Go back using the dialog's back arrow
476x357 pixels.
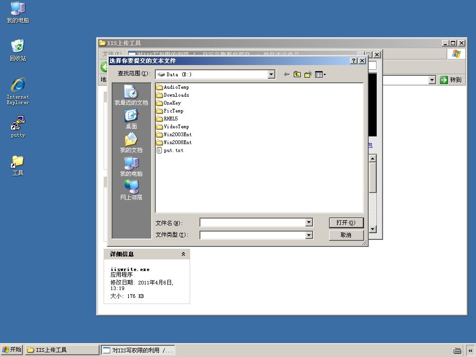pos(286,74)
